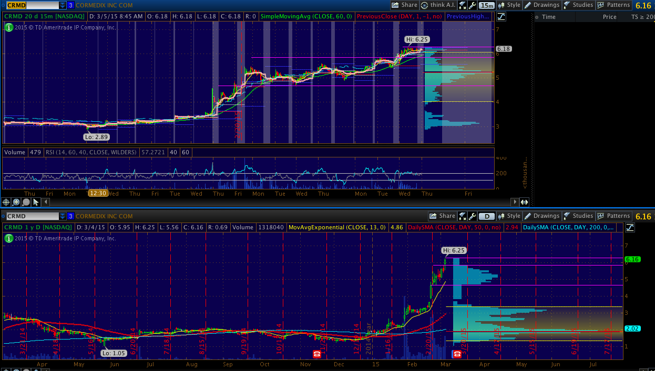
Task: Click the pan crosshair tool in upper chart
Action: point(6,202)
